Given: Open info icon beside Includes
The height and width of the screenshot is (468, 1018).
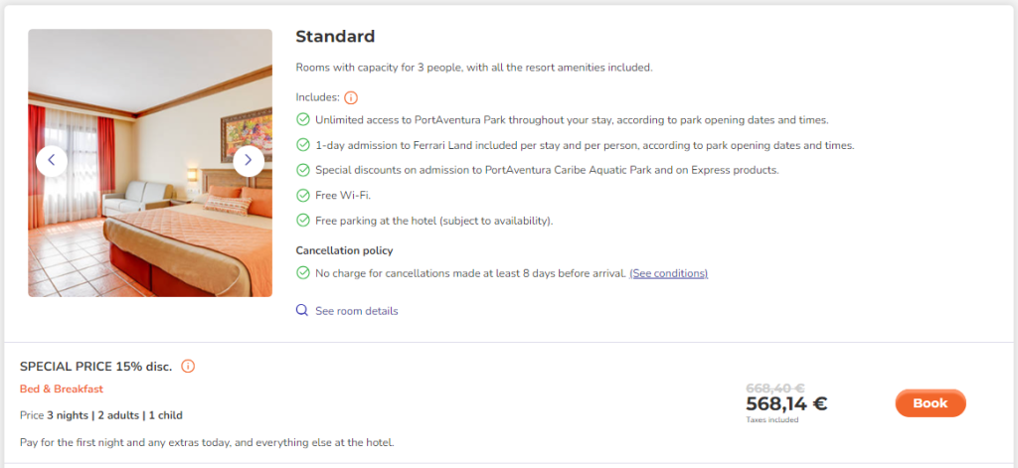Looking at the screenshot, I should (x=351, y=98).
